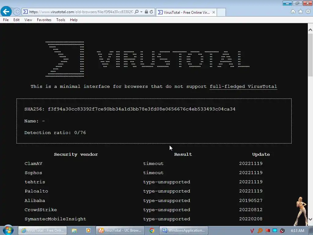313x235 pixels.
Task: Click the scrollbar down arrow
Action: pos(310,219)
